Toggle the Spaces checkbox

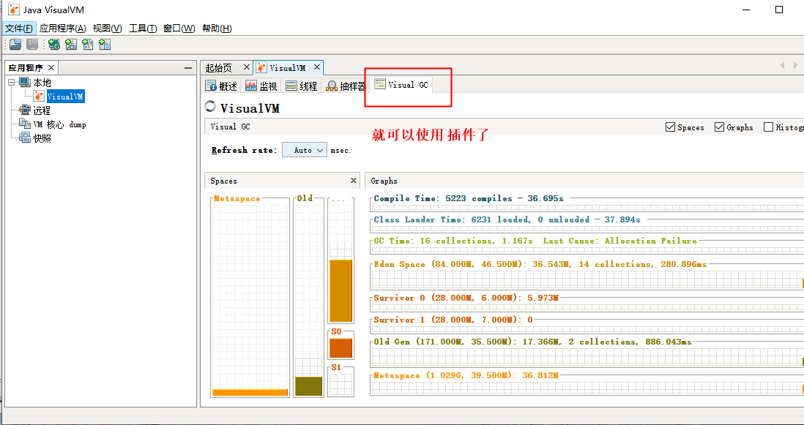pos(670,127)
